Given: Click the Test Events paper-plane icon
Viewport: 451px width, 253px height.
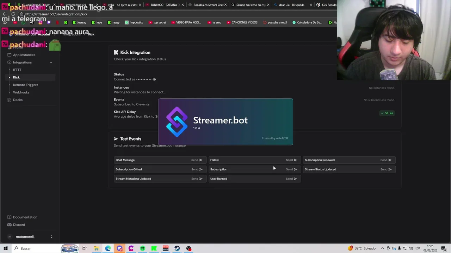Looking at the screenshot, I should coord(116,139).
